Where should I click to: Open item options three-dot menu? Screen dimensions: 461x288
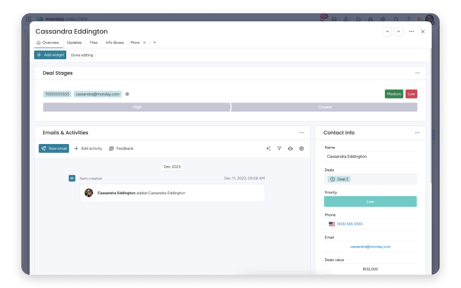411,32
